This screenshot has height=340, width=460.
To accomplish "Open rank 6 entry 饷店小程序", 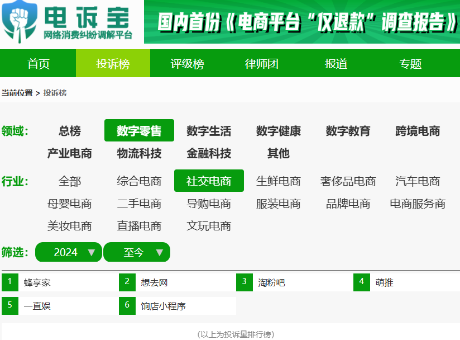I will pyautogui.click(x=178, y=306).
